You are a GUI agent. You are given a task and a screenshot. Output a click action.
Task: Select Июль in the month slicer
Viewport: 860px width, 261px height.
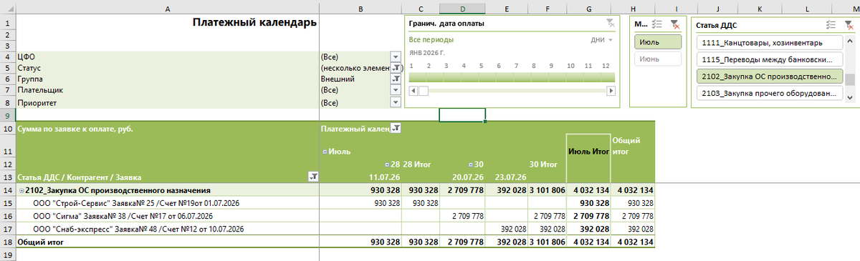[658, 42]
